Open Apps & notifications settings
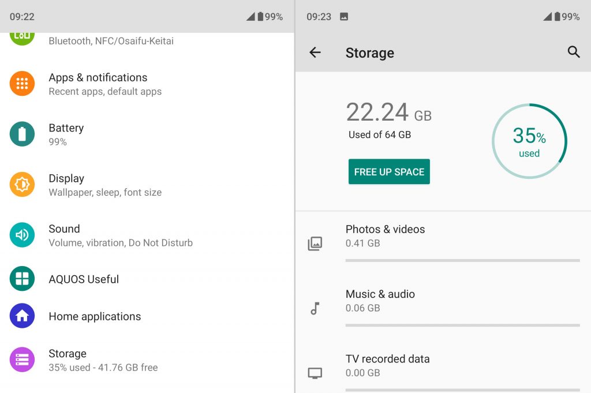Screen dimensions: 591x393 tap(147, 84)
